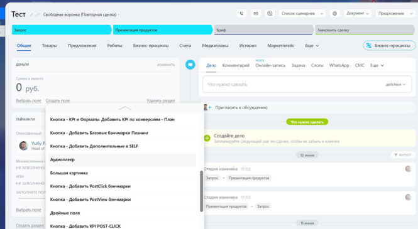Open the Комментарий tab
The image size is (418, 229).
click(x=236, y=65)
